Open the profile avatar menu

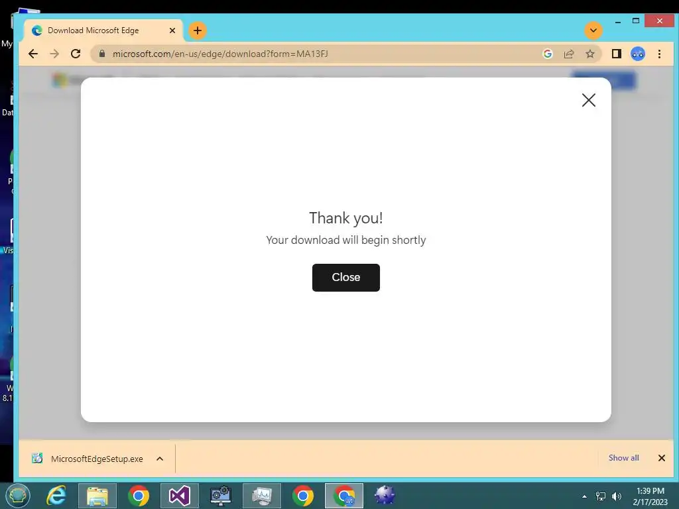(638, 54)
